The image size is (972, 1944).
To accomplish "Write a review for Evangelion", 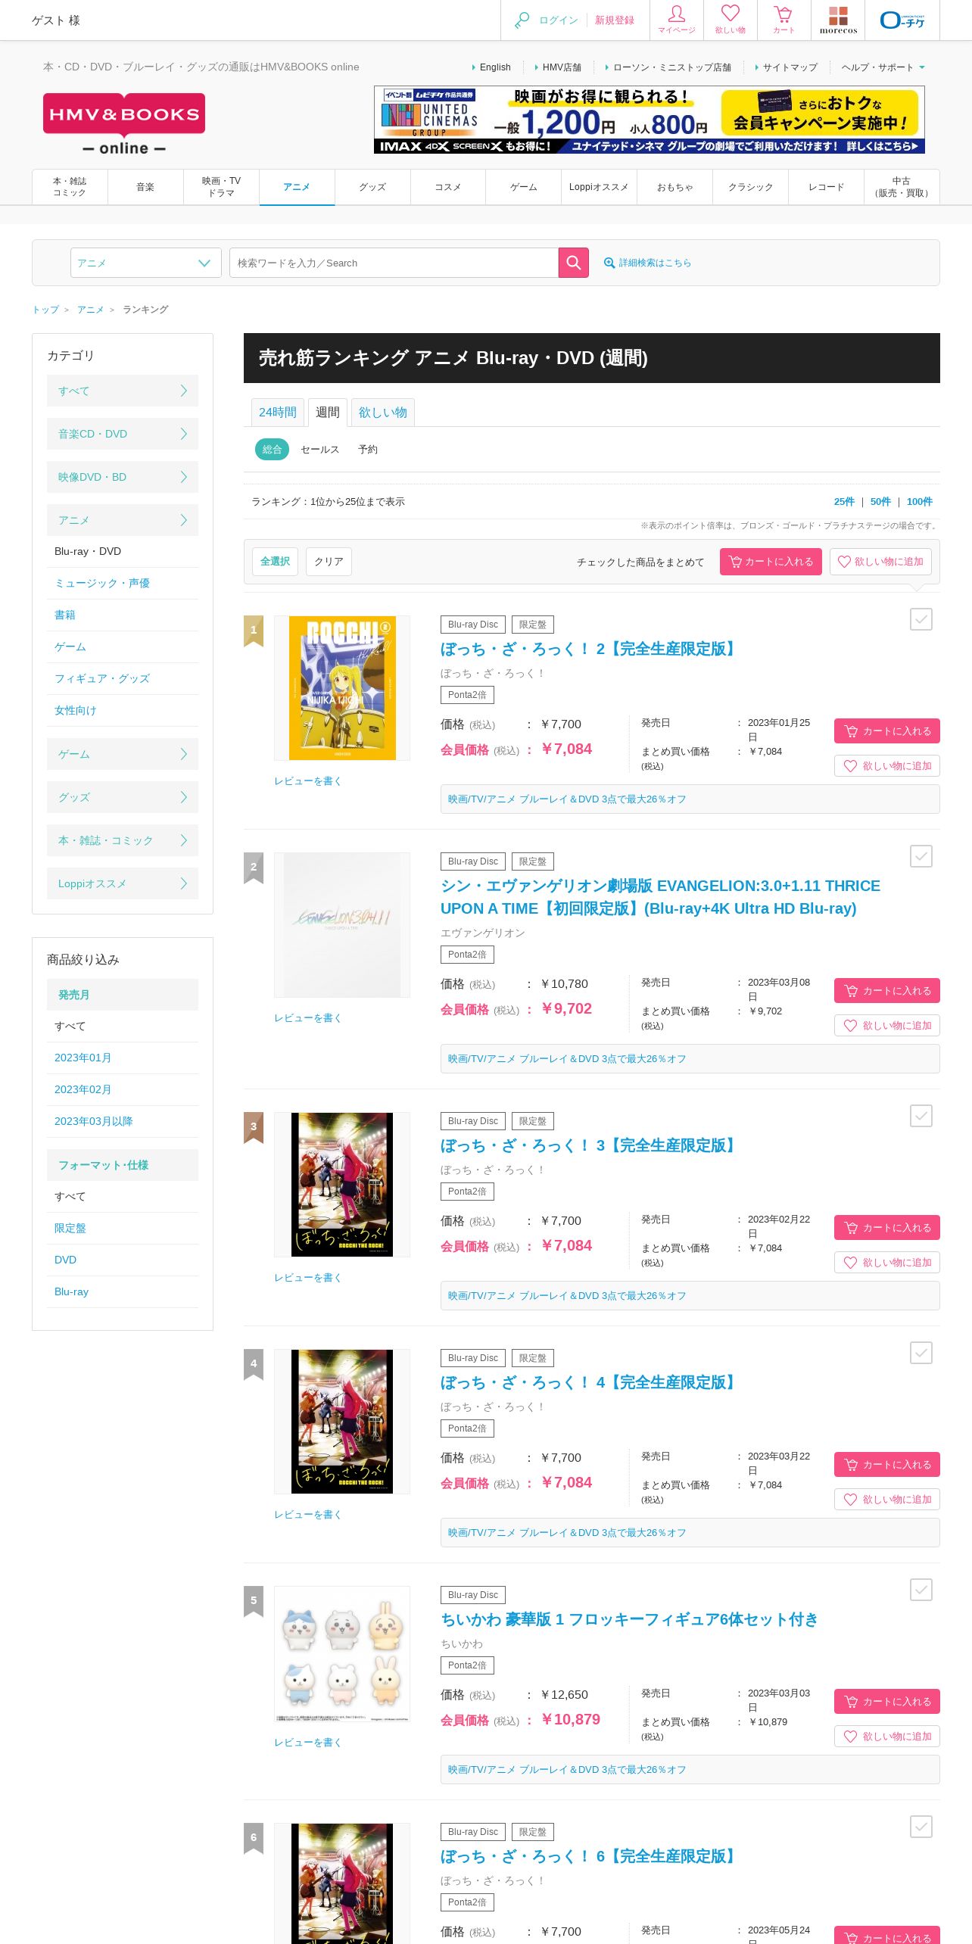I will [307, 1018].
